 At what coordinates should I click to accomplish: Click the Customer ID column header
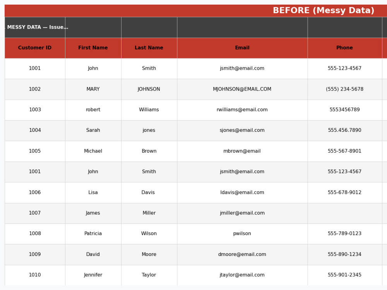[35, 48]
